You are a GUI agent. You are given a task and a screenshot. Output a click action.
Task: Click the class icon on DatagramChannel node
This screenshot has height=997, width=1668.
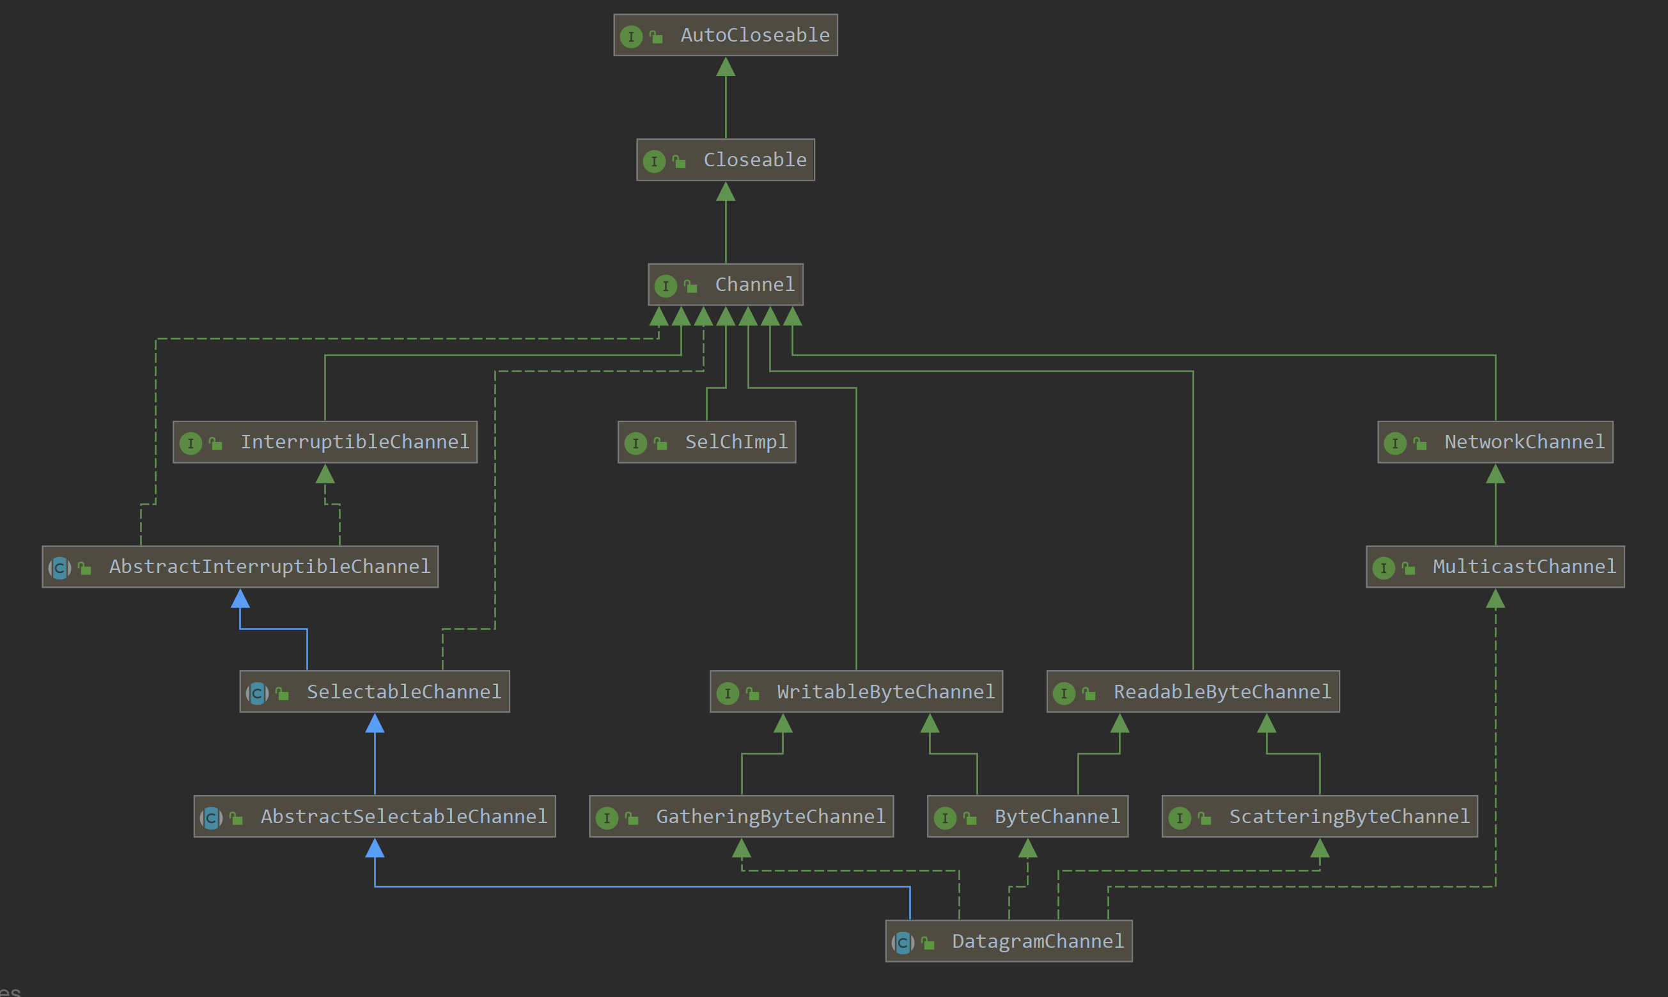coord(903,943)
